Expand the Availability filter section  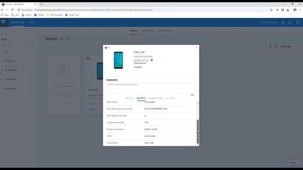click(x=11, y=70)
